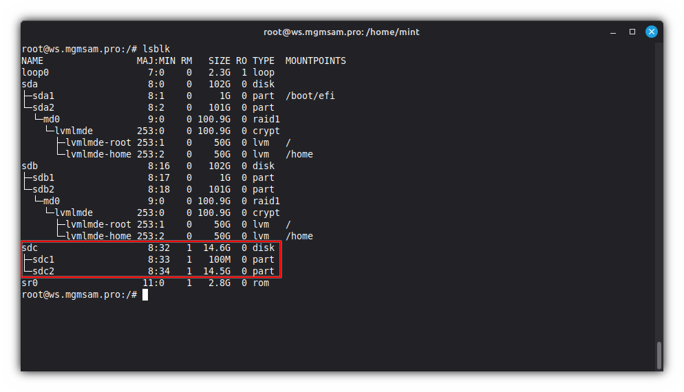Viewport: 684px width, 392px height.
Task: Click the 2.3G size of loop0
Action: 222,72
